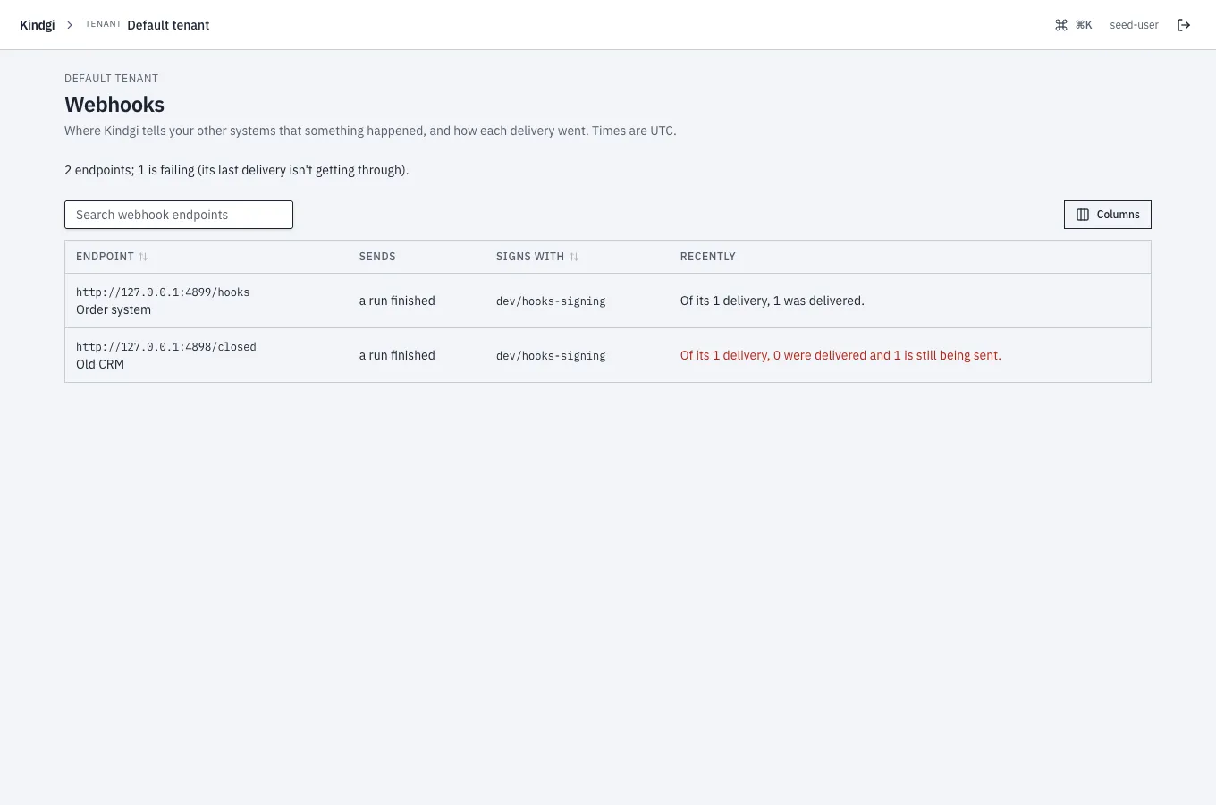1216x805 pixels.
Task: Click the Recently column header
Action: (708, 257)
